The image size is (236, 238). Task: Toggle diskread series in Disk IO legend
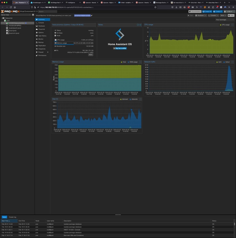pyautogui.click(x=124, y=99)
